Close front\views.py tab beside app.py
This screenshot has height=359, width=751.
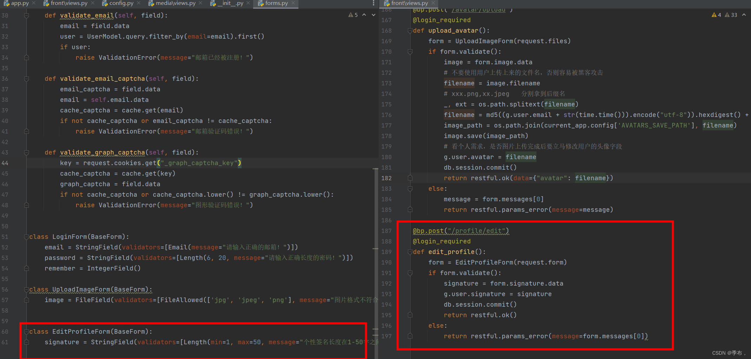click(x=93, y=3)
